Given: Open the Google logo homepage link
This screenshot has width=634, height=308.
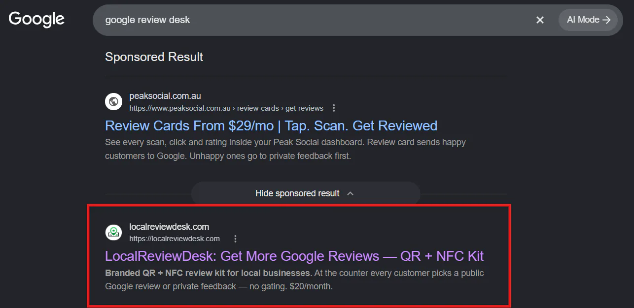Looking at the screenshot, I should pos(36,20).
